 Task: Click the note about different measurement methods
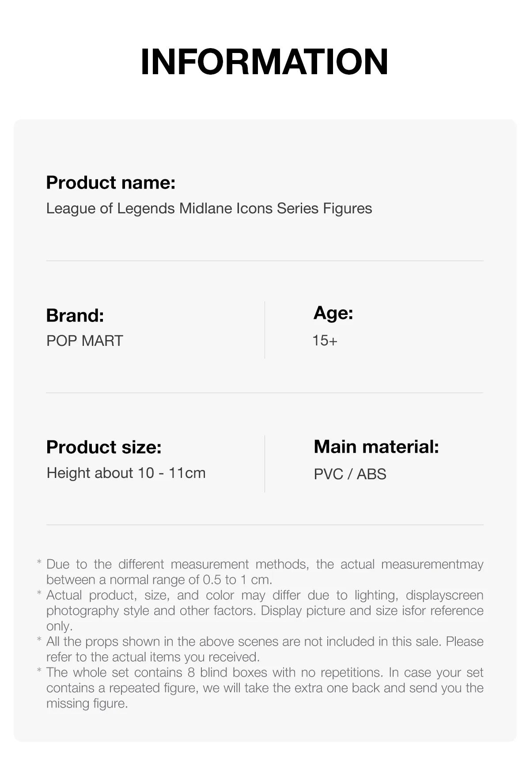(265, 572)
